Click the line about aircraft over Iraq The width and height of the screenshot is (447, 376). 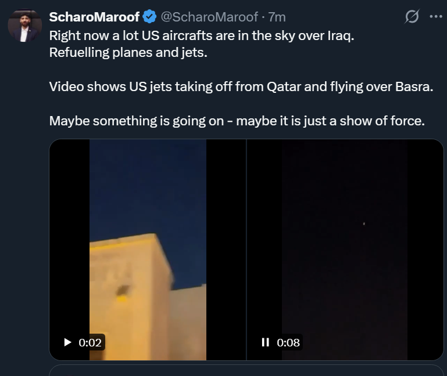point(202,35)
